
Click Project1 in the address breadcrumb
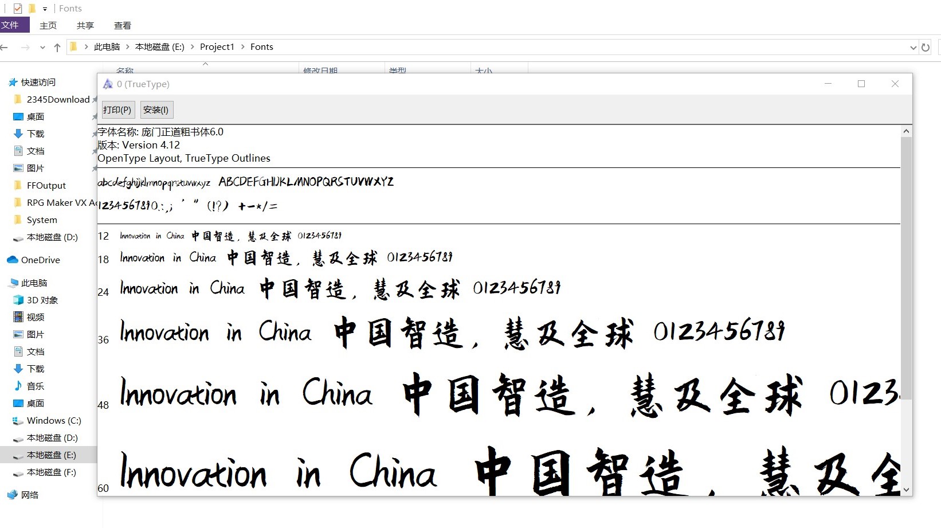(217, 47)
